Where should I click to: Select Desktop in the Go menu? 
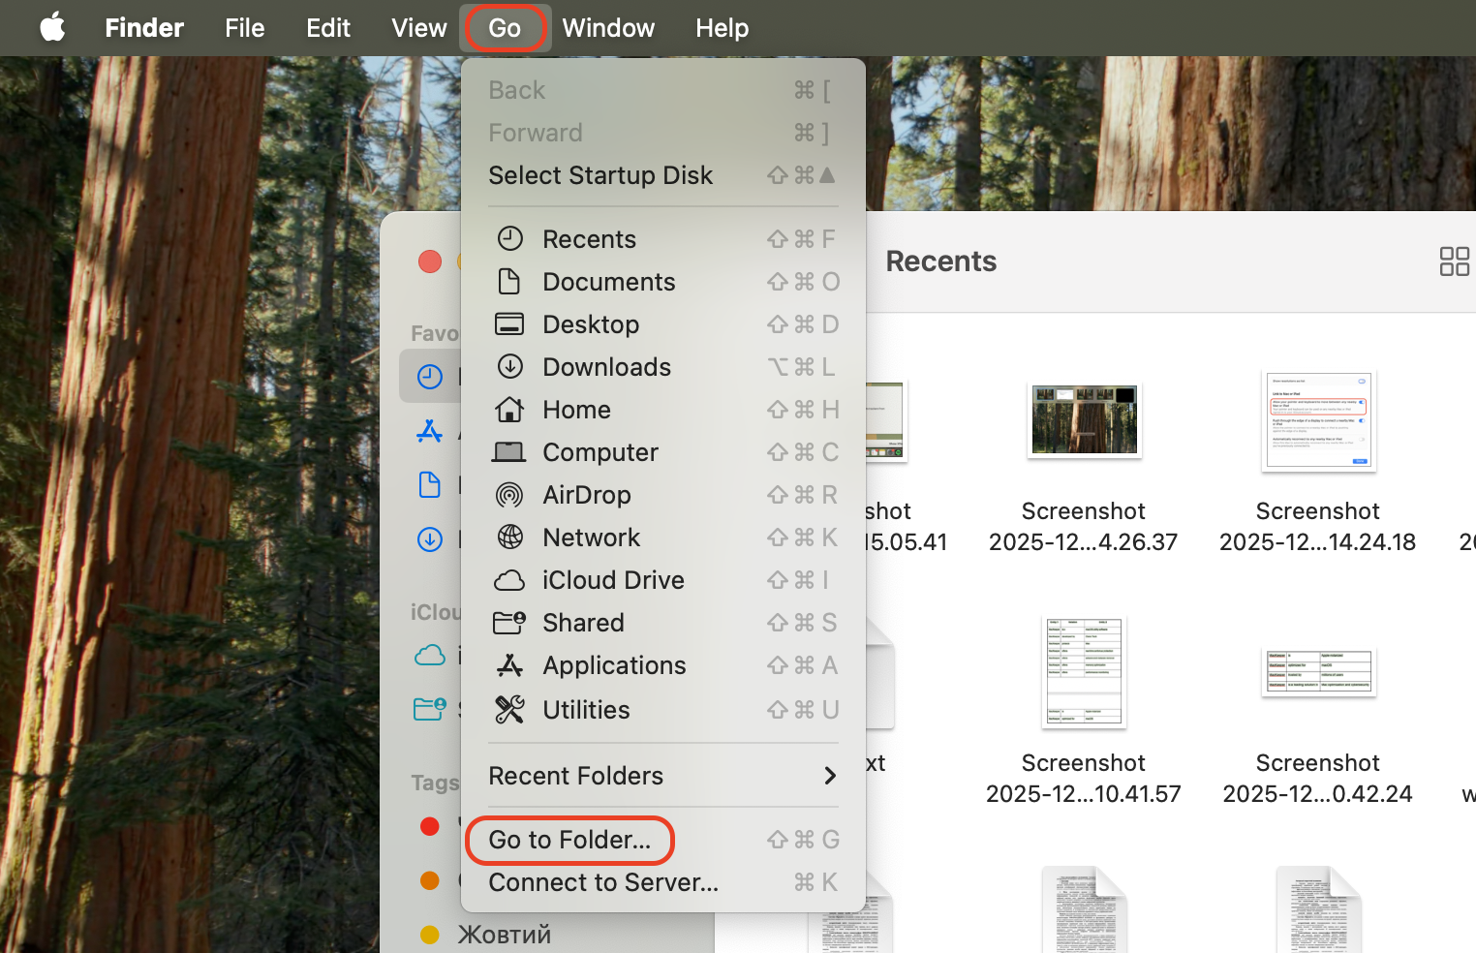tap(591, 323)
